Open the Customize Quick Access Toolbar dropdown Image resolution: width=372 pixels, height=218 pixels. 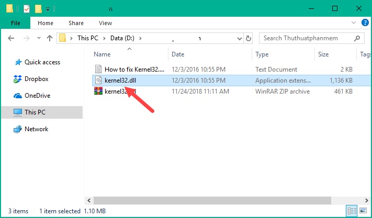tap(48, 9)
